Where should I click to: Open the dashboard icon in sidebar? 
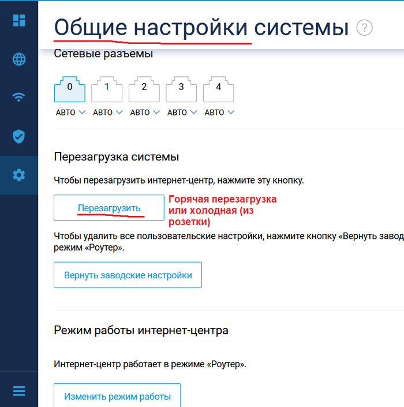pos(19,20)
